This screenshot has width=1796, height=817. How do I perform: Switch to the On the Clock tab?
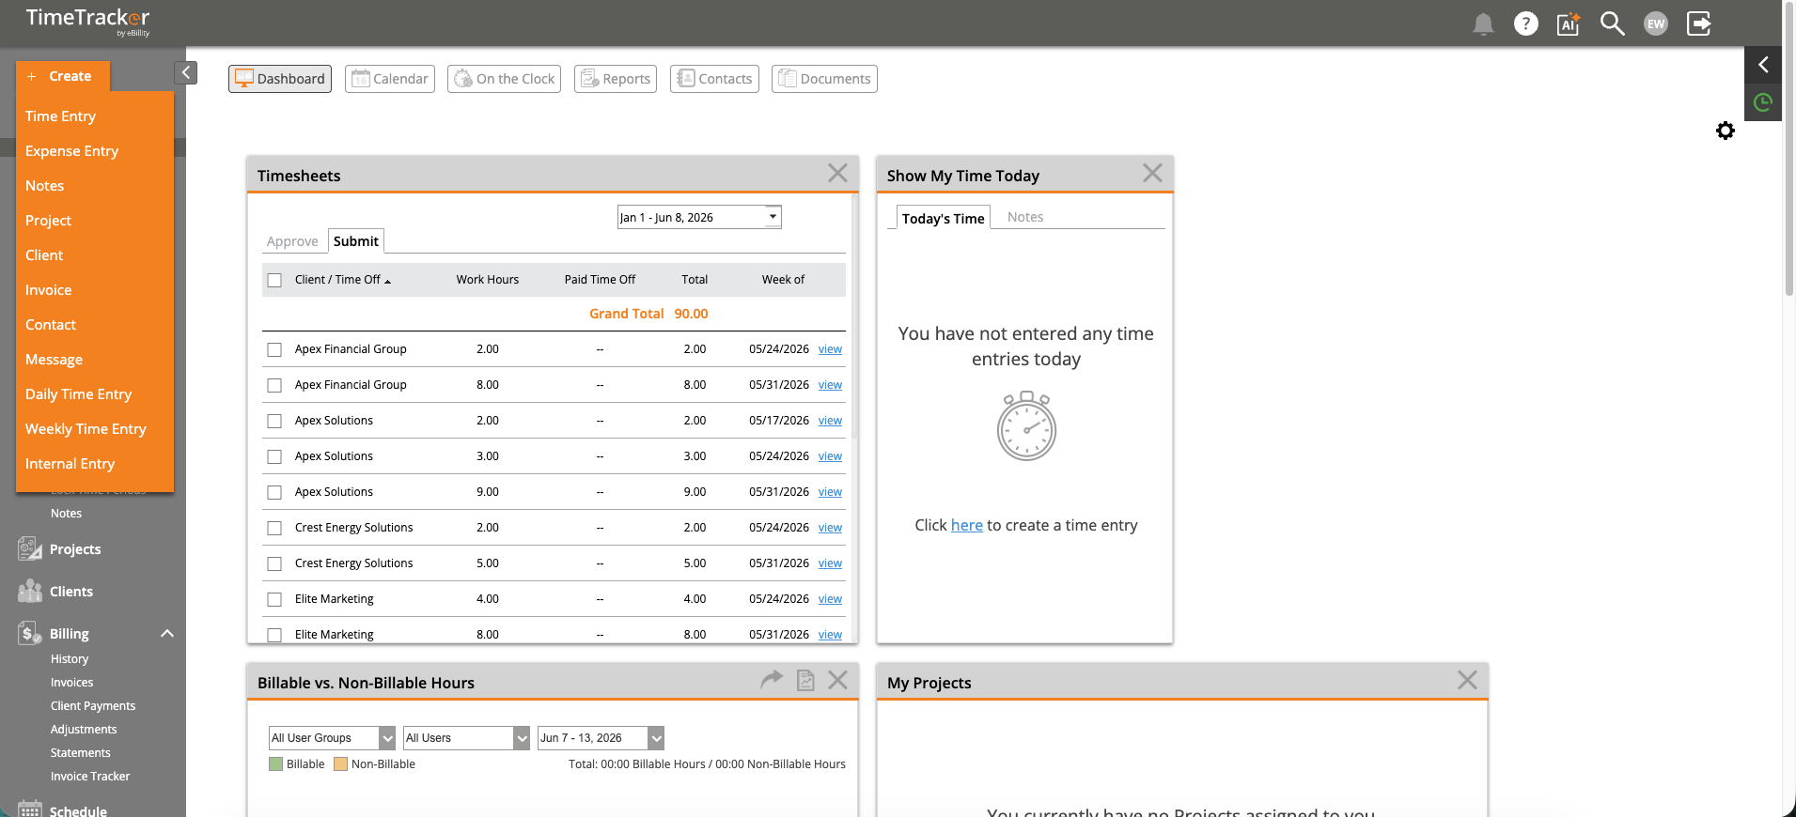(504, 79)
